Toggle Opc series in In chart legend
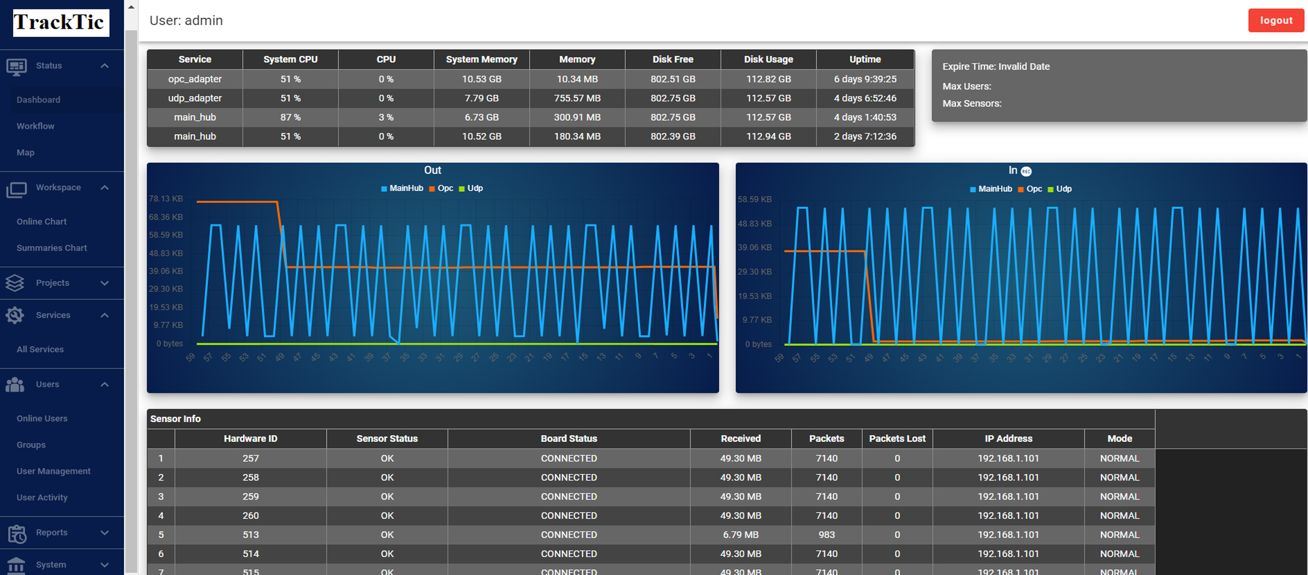The width and height of the screenshot is (1308, 575). pos(1030,189)
